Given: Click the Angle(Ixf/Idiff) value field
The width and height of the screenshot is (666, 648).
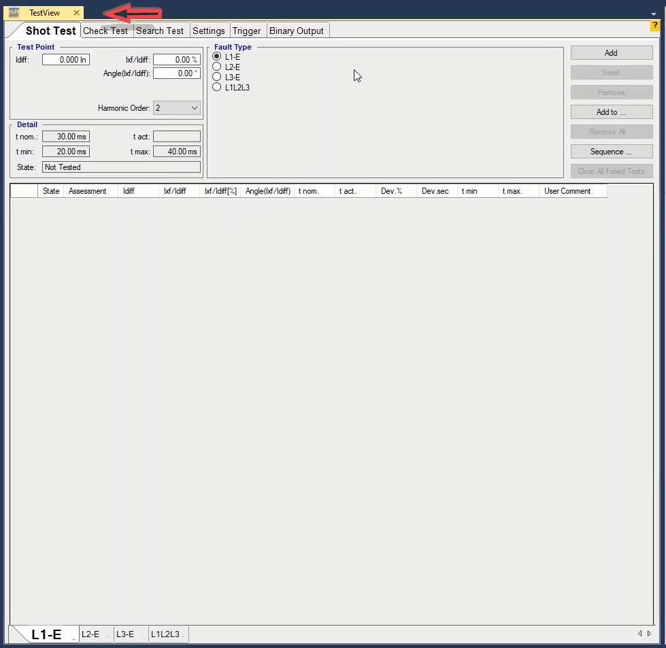Looking at the screenshot, I should pyautogui.click(x=176, y=73).
